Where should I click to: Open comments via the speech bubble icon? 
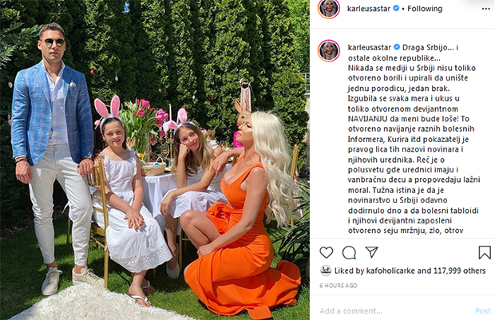(x=349, y=252)
